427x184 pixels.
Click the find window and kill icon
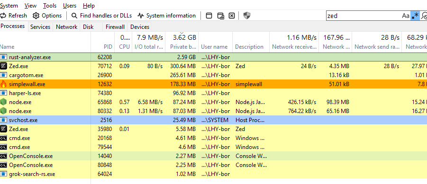click(x=231, y=16)
